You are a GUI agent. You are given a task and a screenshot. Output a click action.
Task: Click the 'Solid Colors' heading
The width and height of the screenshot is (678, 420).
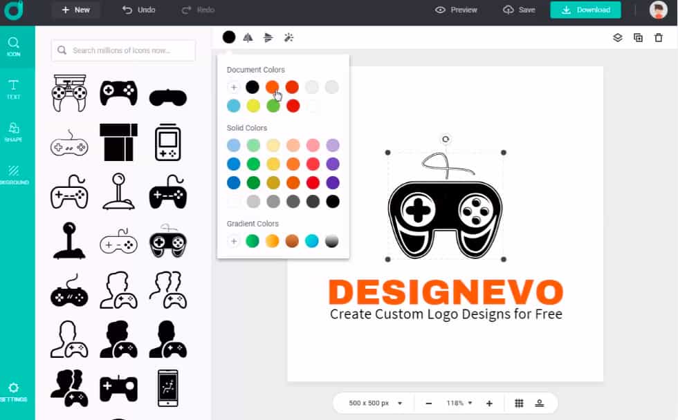pos(247,128)
